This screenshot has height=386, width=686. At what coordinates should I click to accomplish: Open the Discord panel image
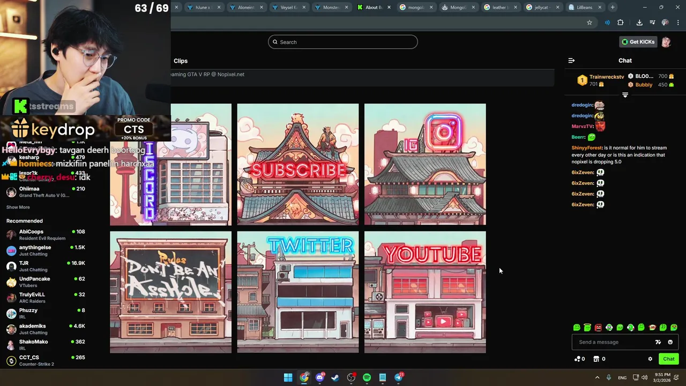click(170, 164)
